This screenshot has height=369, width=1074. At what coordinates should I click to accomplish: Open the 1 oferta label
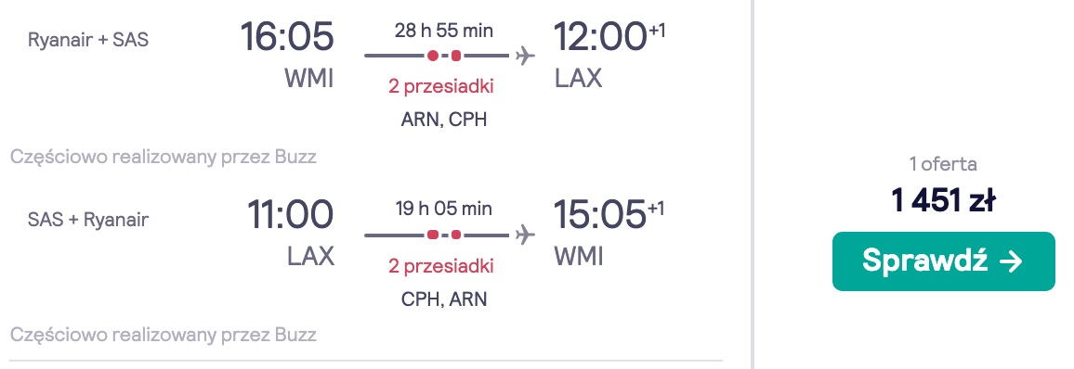(943, 164)
